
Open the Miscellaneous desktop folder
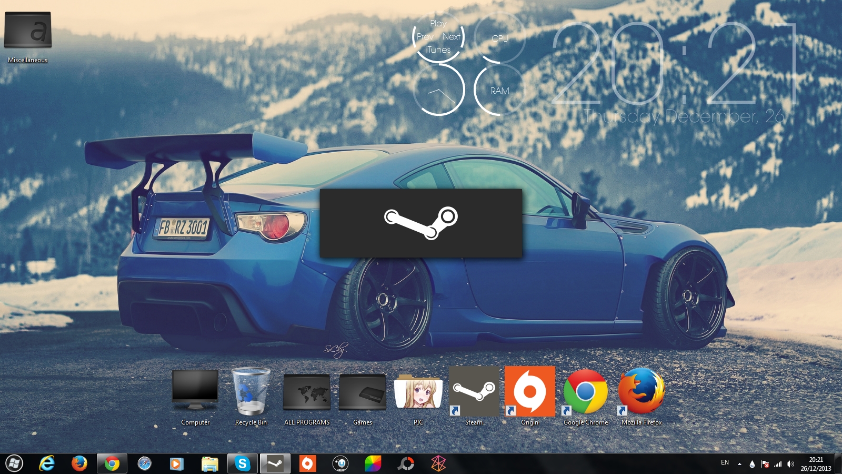28,37
